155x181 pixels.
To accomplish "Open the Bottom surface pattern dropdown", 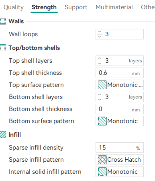I will tap(120, 121).
